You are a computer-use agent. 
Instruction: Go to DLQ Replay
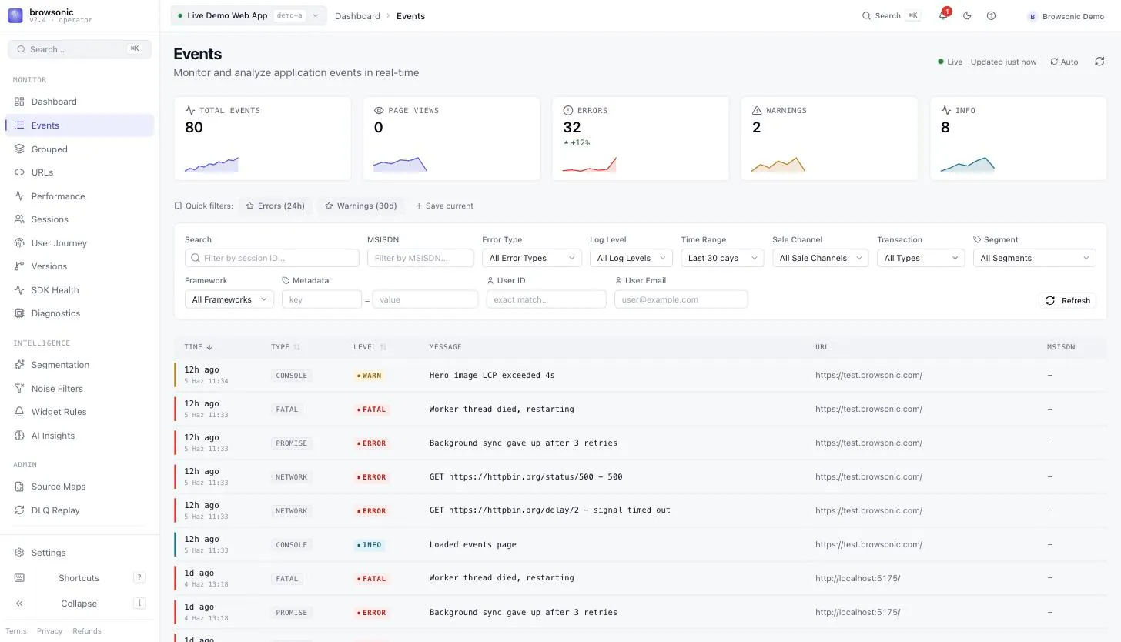point(79,510)
